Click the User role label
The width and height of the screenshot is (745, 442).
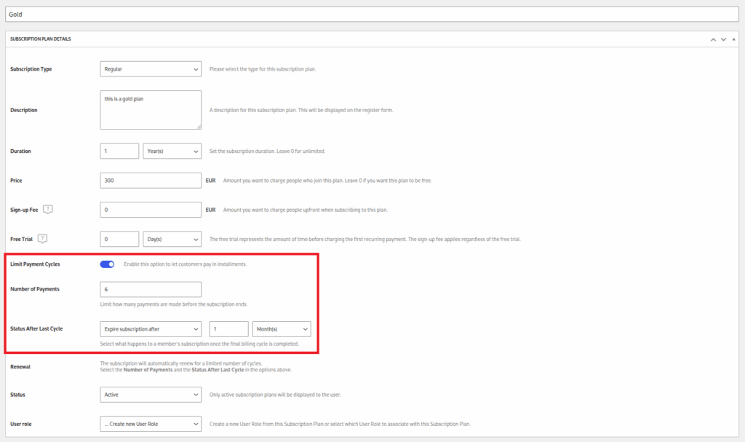point(21,424)
